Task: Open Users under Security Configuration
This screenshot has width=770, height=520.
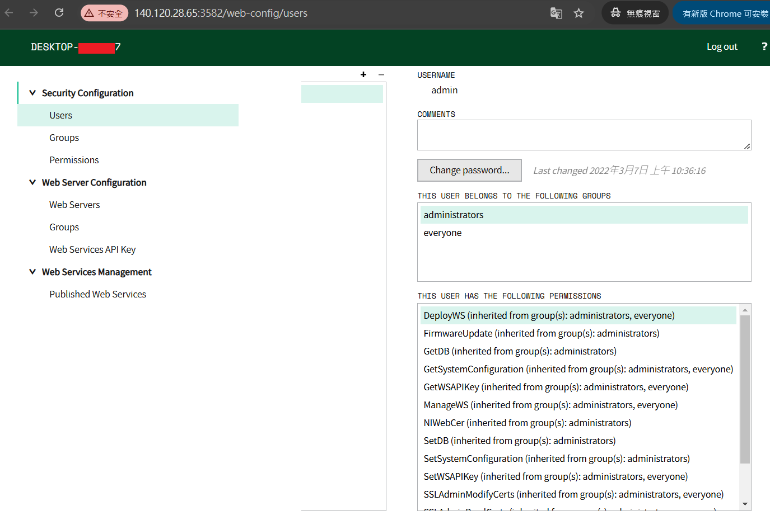Action: 128,115
